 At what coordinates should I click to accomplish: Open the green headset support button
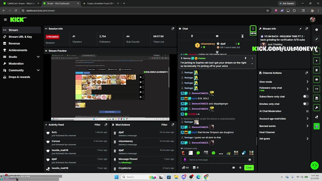(x=314, y=165)
